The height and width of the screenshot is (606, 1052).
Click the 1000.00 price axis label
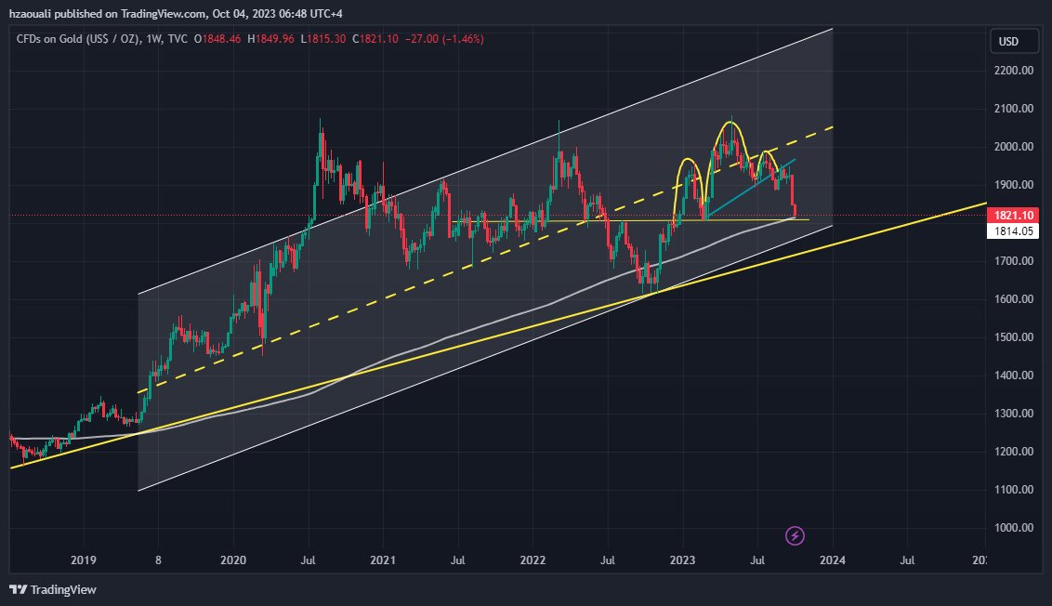click(1014, 528)
